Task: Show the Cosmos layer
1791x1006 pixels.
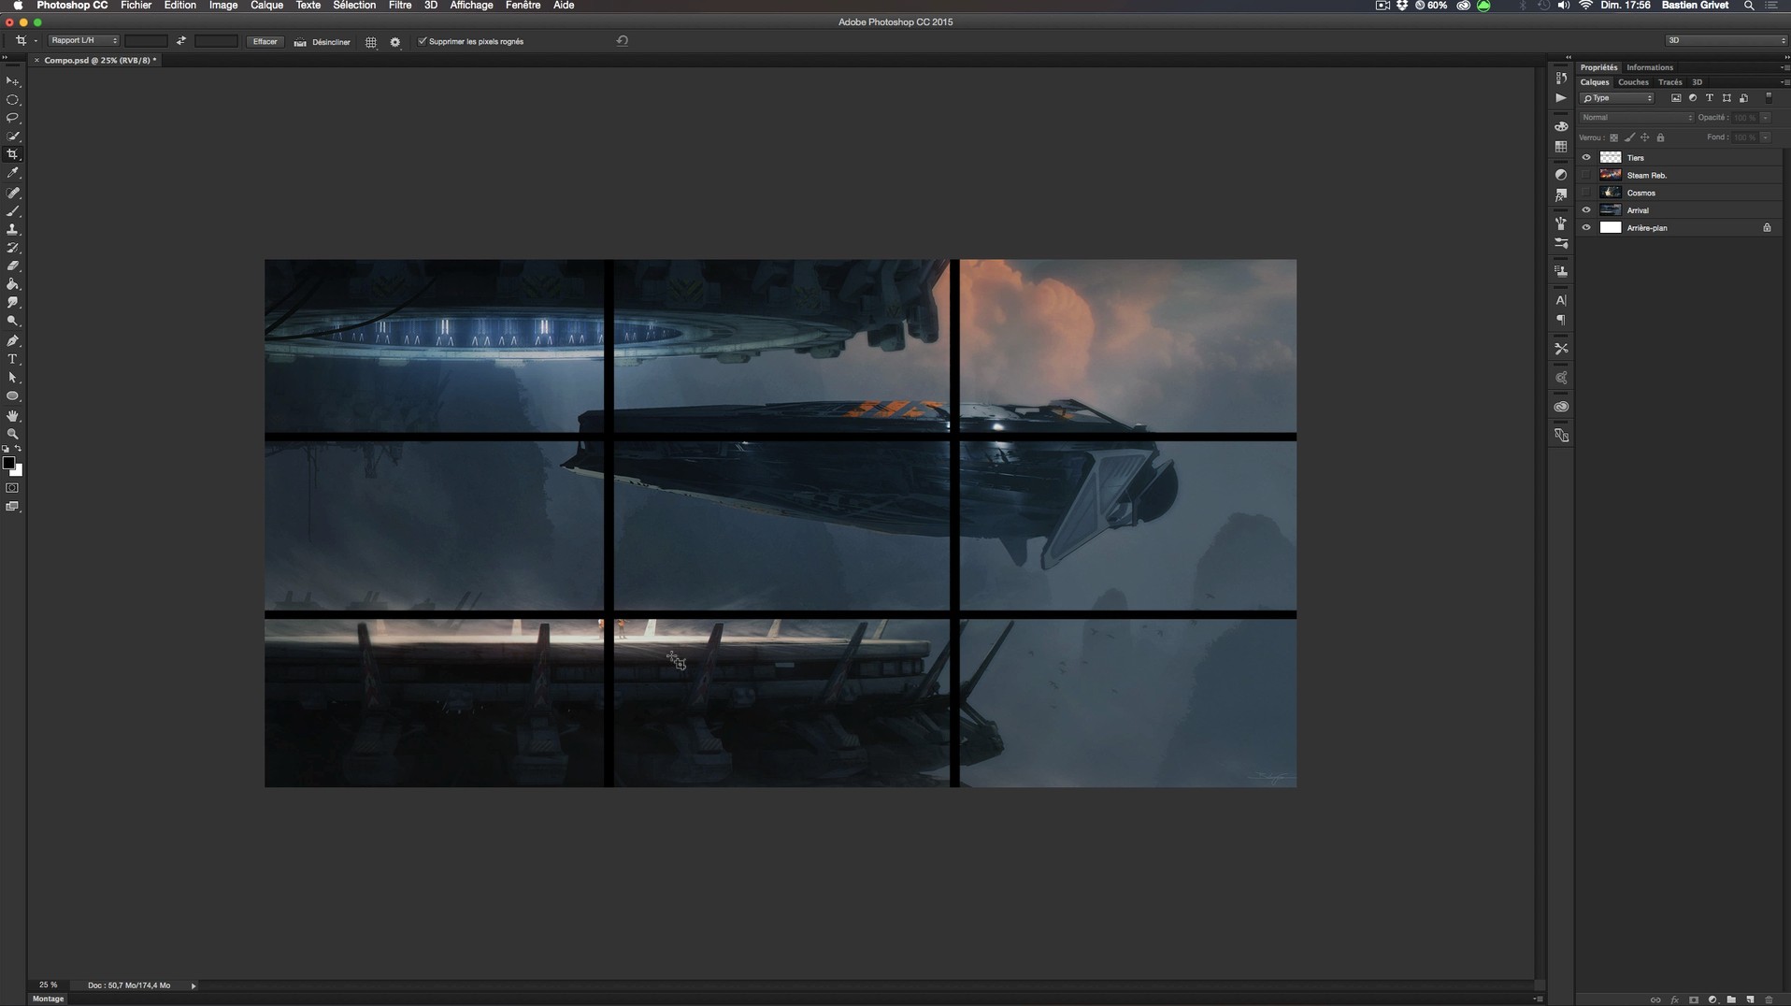Action: pos(1586,193)
